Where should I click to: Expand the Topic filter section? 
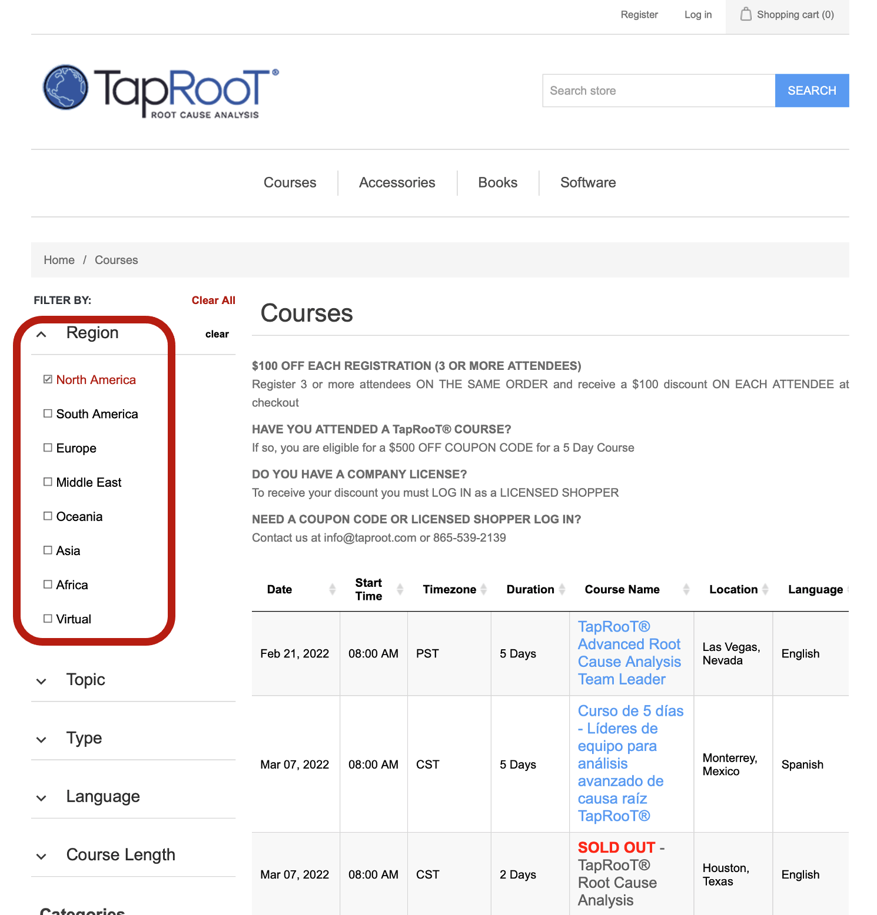click(x=41, y=681)
